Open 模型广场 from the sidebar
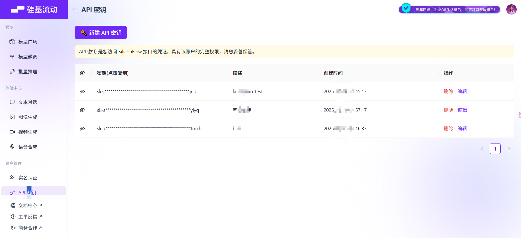521x238 pixels. pos(28,42)
